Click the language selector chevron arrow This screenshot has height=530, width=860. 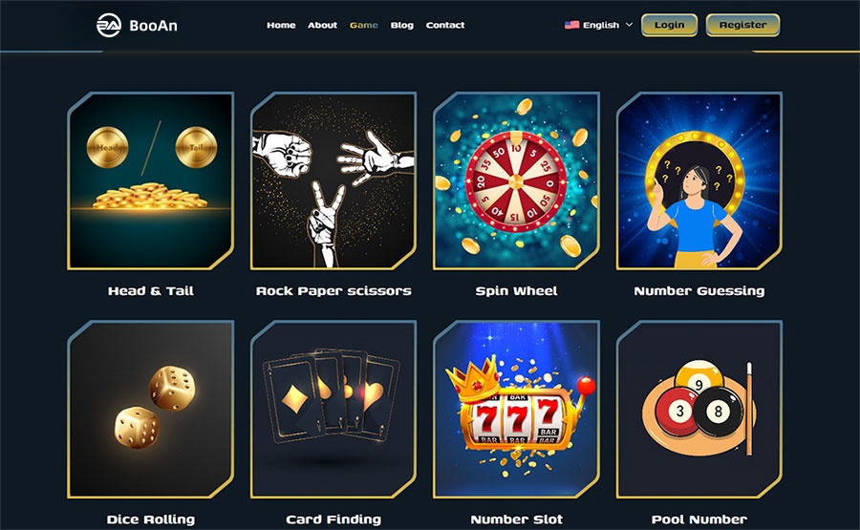click(629, 25)
